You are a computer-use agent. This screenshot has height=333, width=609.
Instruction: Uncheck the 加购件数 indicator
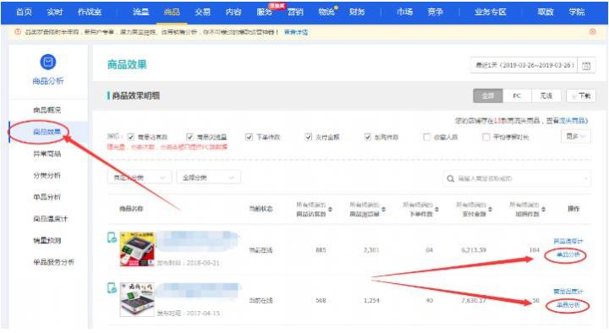[x=367, y=137]
